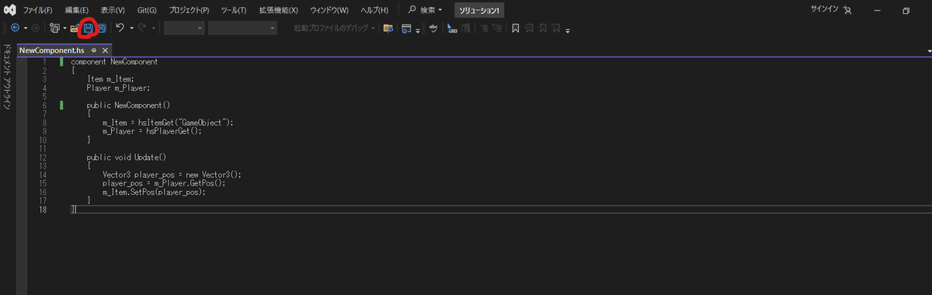The height and width of the screenshot is (295, 932).
Task: Click the greyed Navigate Forward arrow icon
Action: coord(35,28)
